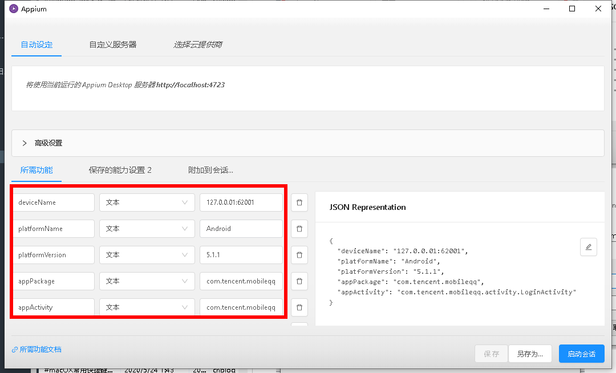This screenshot has height=373, width=616.
Task: Click the JSON Representation heading
Action: click(367, 207)
